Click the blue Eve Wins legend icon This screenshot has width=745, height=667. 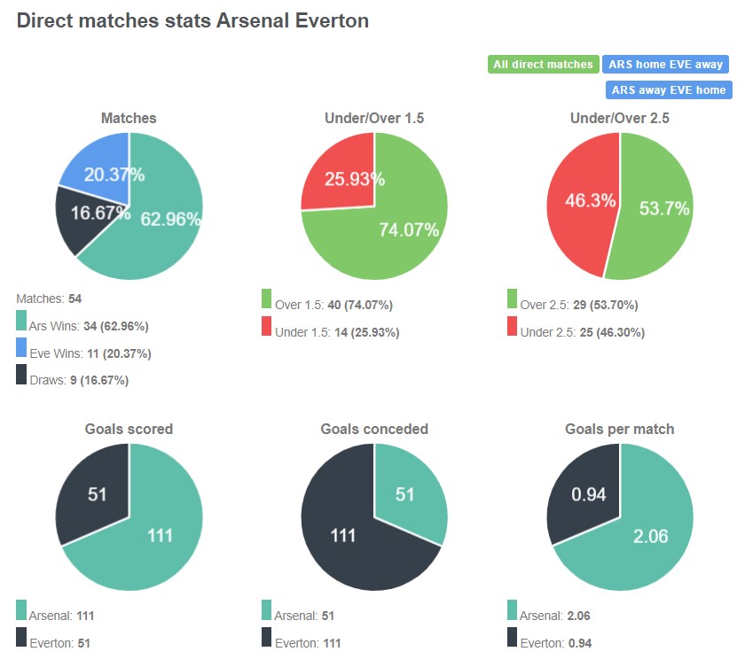coord(20,349)
